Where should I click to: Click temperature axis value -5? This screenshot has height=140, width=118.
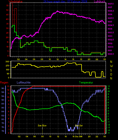tap(108, 133)
